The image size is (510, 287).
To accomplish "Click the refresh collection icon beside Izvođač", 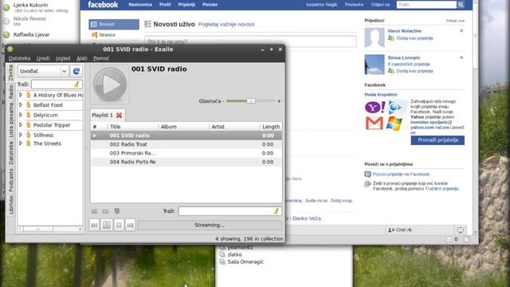I will 76,71.
